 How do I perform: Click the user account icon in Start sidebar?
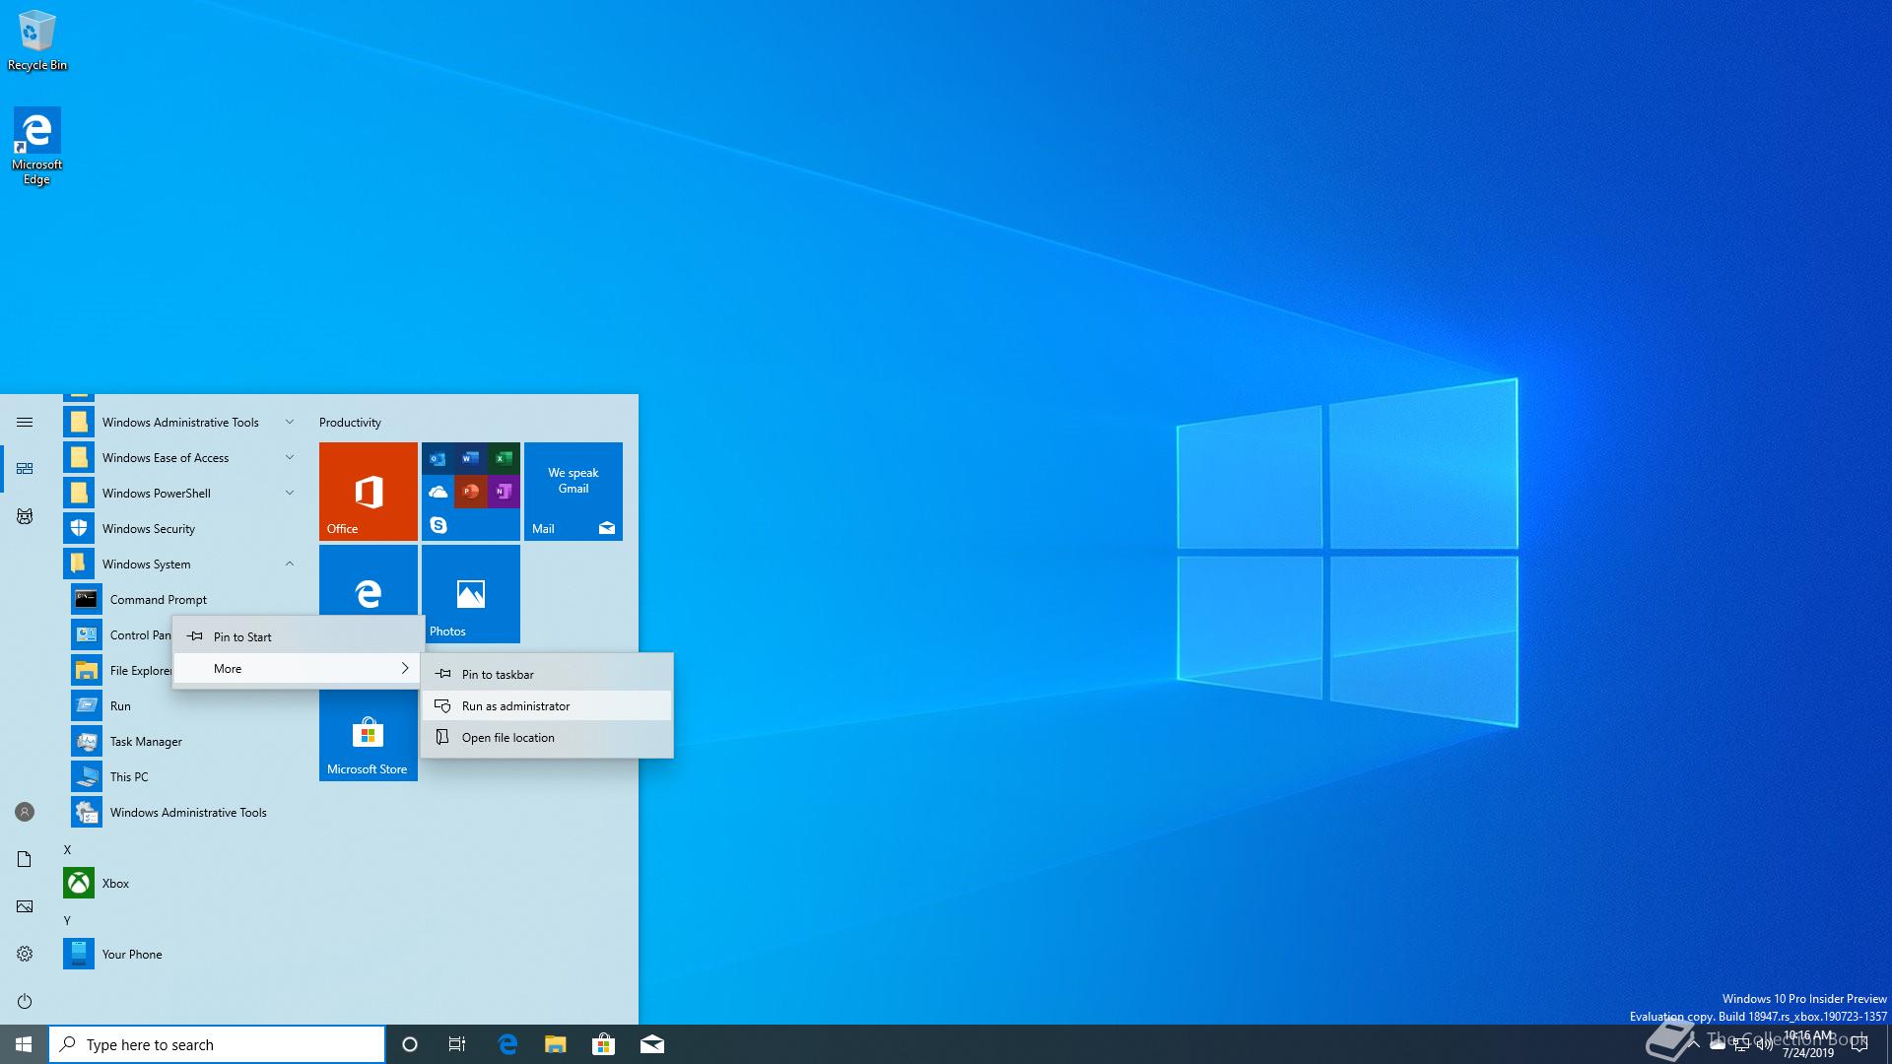(25, 812)
